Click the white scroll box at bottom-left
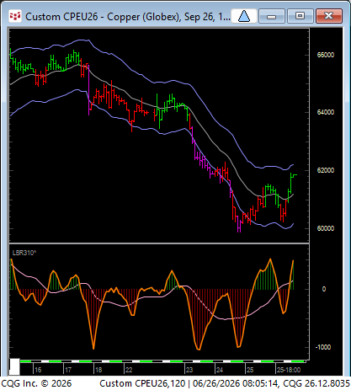351x390 pixels. click(x=14, y=366)
